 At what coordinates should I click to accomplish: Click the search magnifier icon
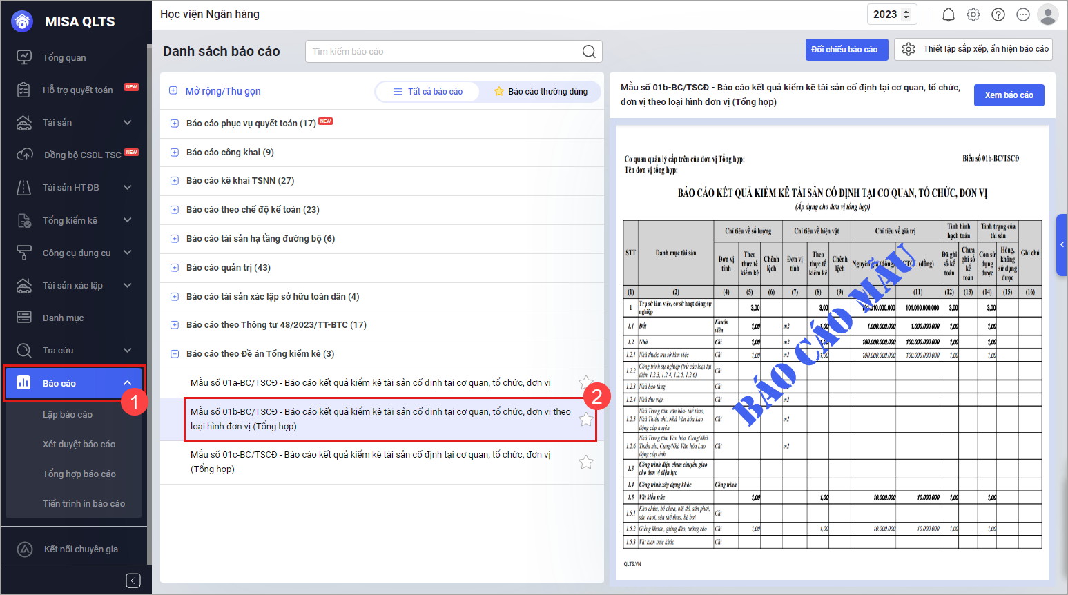(588, 51)
